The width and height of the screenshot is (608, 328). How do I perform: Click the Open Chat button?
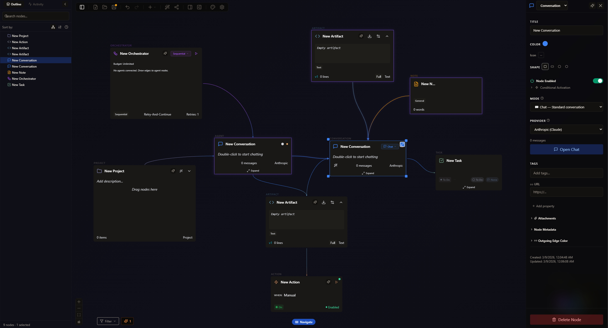coord(566,149)
